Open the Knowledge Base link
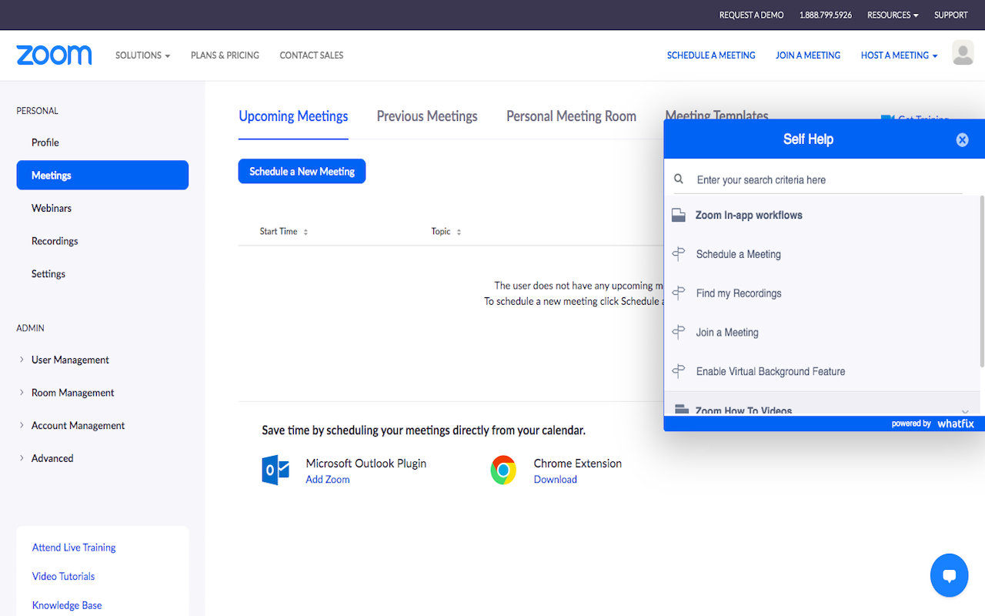The image size is (985, 616). (67, 605)
